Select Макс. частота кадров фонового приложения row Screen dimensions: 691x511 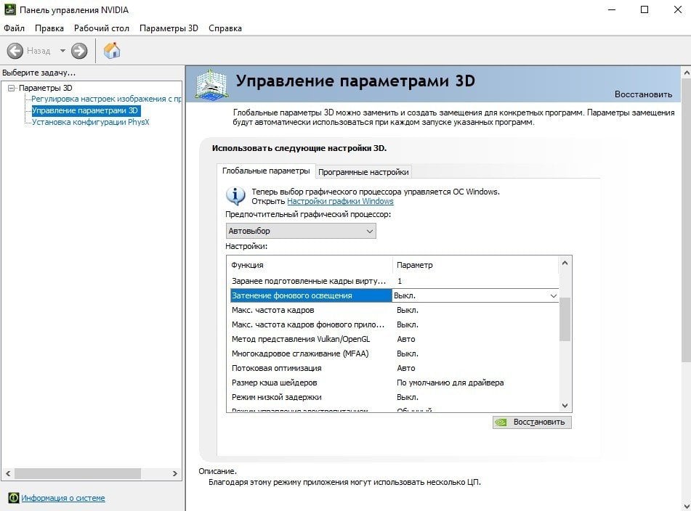coord(395,324)
